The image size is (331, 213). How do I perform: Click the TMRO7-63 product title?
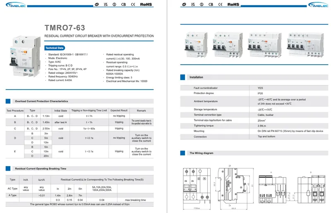pyautogui.click(x=65, y=28)
